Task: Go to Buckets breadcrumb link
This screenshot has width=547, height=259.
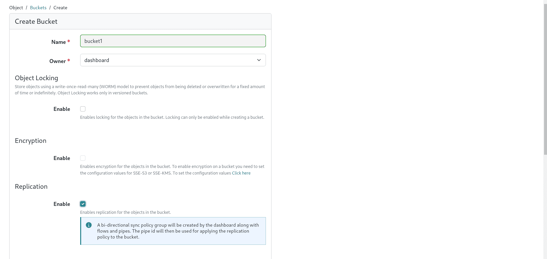Action: tap(38, 8)
